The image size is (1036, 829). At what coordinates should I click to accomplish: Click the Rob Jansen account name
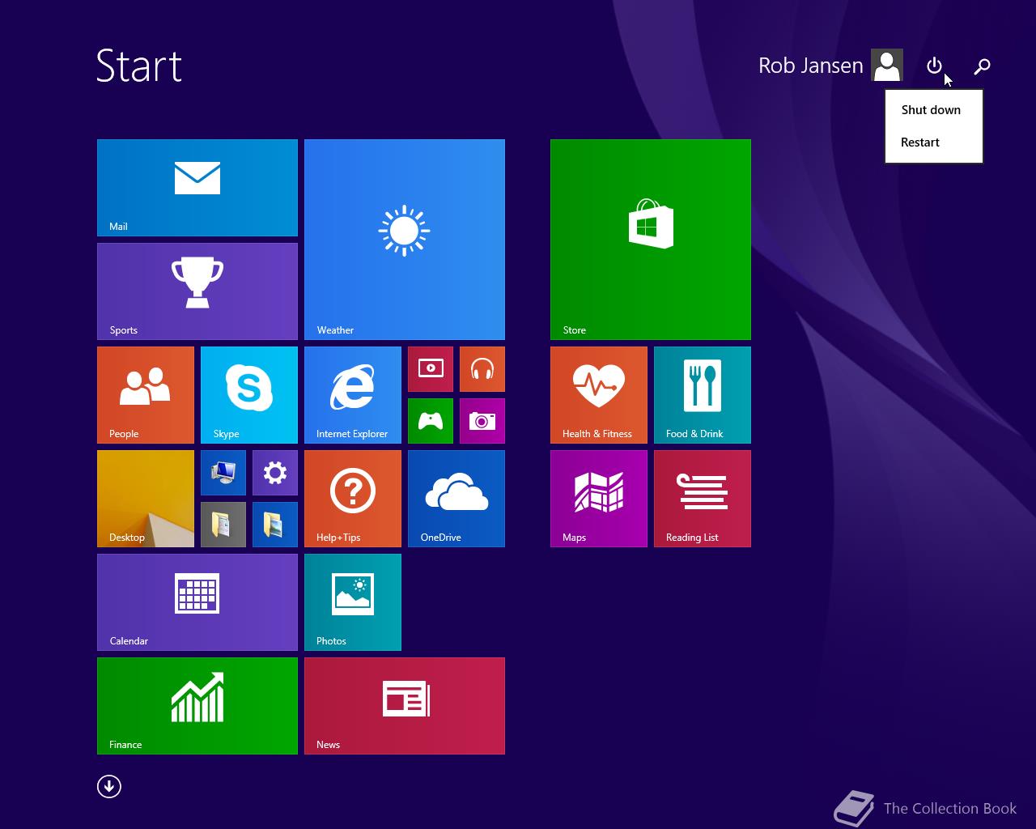811,66
